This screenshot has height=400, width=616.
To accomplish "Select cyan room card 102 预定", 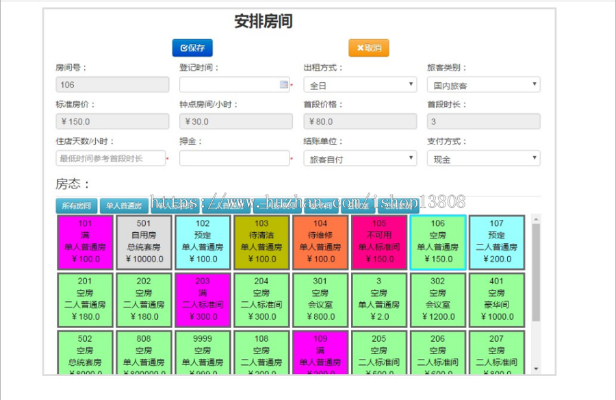I will tap(203, 242).
